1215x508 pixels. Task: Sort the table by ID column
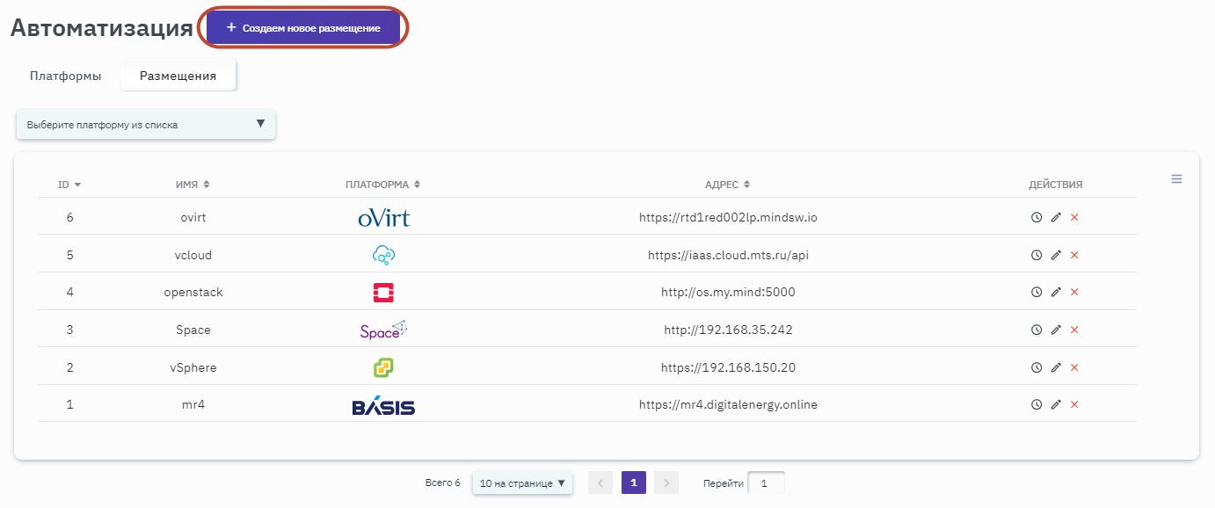point(69,185)
